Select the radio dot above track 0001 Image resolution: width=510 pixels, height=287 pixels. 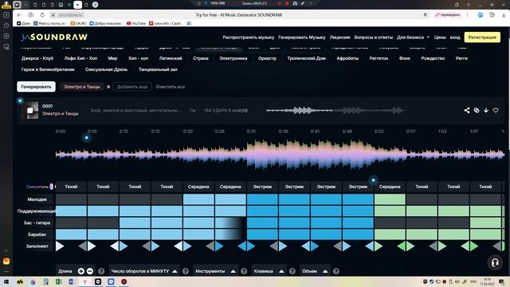[20, 100]
